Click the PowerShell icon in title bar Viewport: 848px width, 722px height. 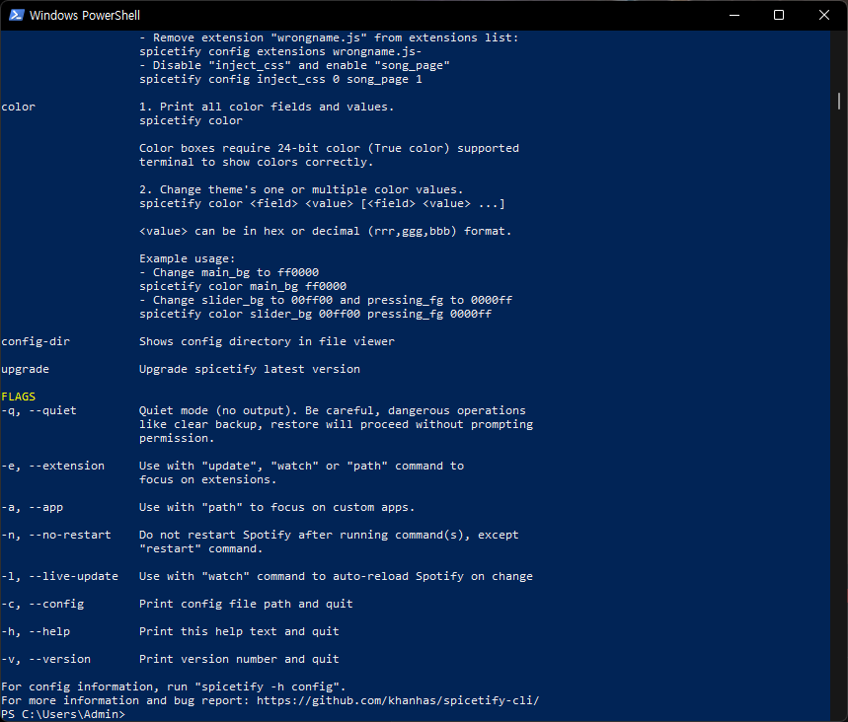(16, 15)
